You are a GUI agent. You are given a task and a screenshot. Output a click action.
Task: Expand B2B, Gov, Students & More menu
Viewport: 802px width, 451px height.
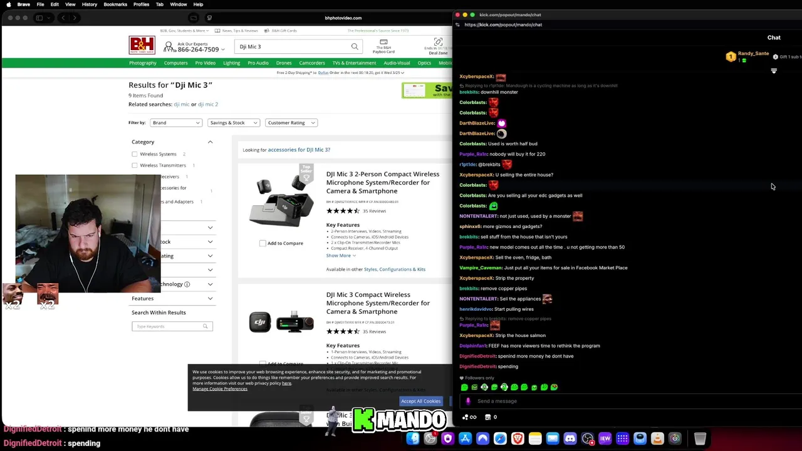tap(185, 31)
